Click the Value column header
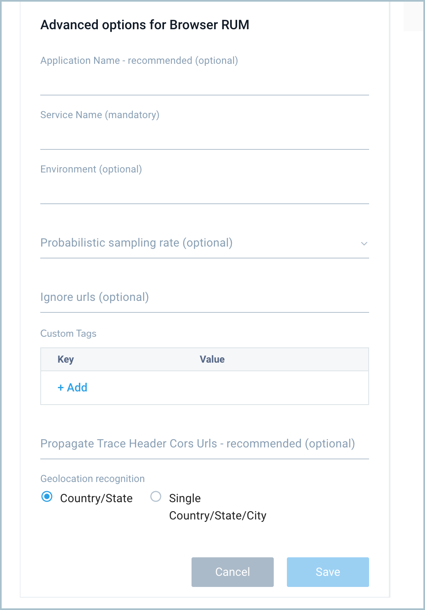 point(212,359)
